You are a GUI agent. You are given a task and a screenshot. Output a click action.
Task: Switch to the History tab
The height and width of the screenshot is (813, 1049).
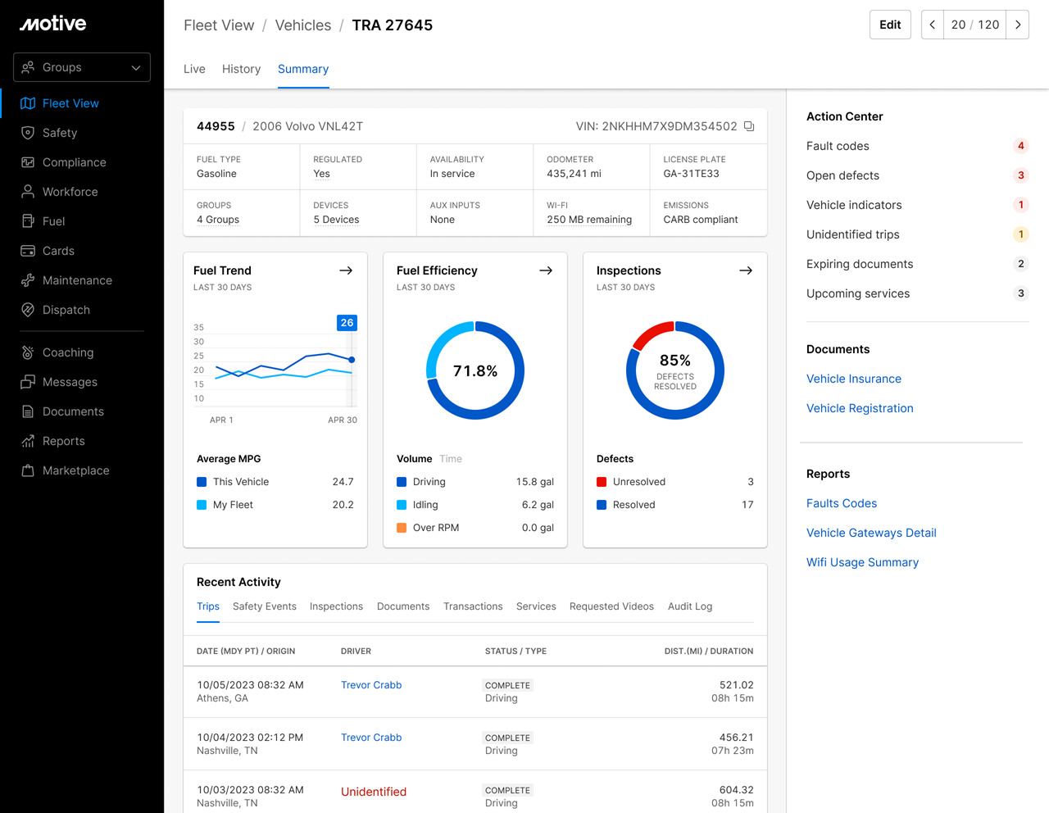click(x=241, y=69)
